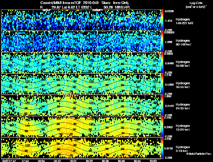Select the 2.700 colorbar maximum value
This screenshot has height=162, width=213.
pyautogui.click(x=168, y=118)
